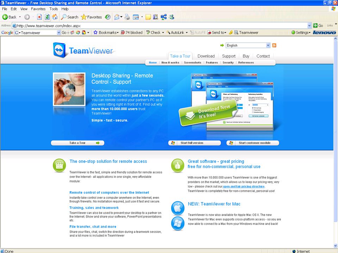Image resolution: width=338 pixels, height=253 pixels.
Task: Click the Edit page icon in the toolbar
Action: (x=136, y=17)
